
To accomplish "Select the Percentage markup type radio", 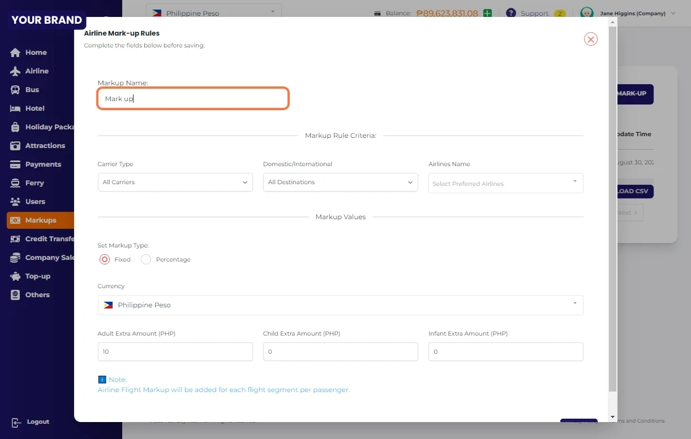I will pyautogui.click(x=146, y=259).
